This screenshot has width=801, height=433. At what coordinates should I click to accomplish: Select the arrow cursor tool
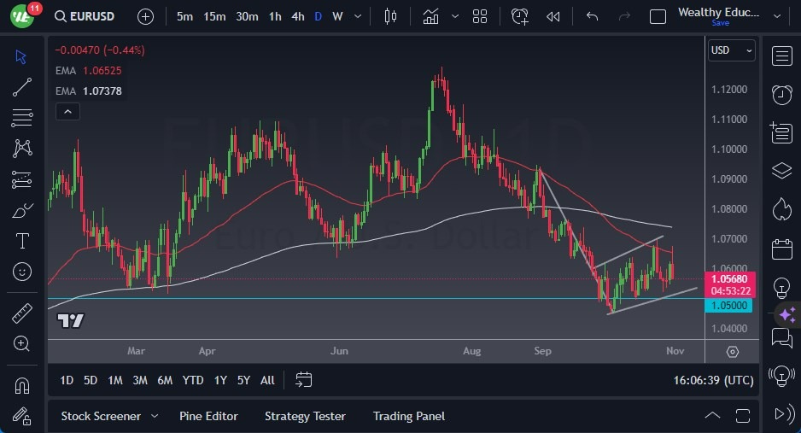(x=21, y=56)
